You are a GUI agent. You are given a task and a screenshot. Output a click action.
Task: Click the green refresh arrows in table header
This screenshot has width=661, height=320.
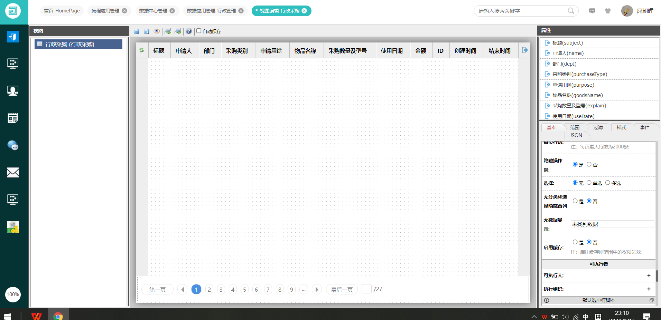[x=142, y=50]
